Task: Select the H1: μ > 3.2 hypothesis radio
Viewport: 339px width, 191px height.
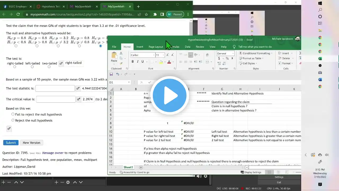Action: [x=100, y=46]
